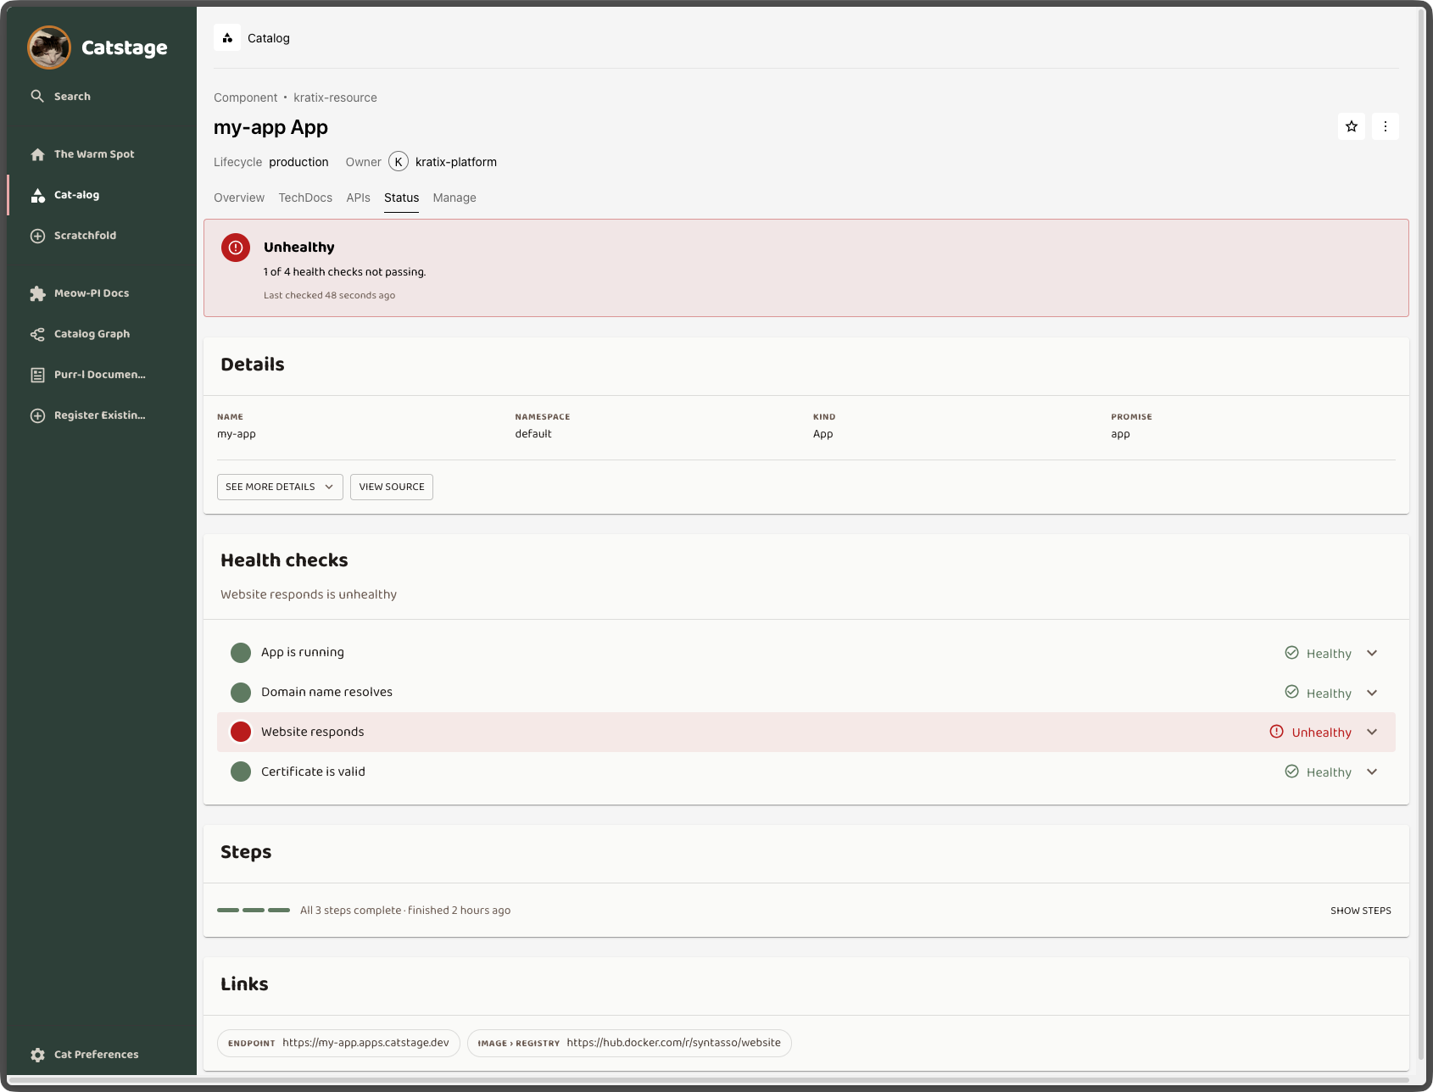Click the "Last checked 48 seconds ago" text
Viewport: 1433px width, 1092px height.
point(329,296)
